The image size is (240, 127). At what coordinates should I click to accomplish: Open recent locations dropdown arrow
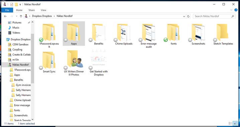click(16, 16)
